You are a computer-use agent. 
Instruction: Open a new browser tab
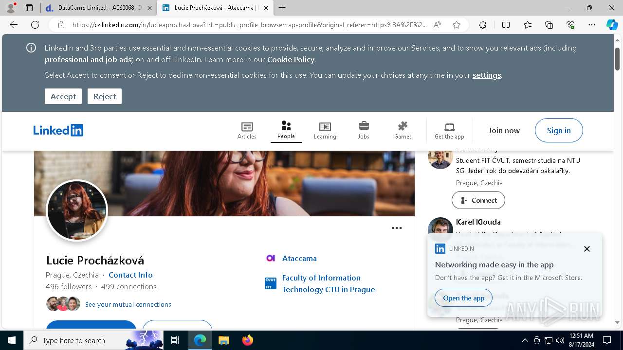(x=282, y=8)
